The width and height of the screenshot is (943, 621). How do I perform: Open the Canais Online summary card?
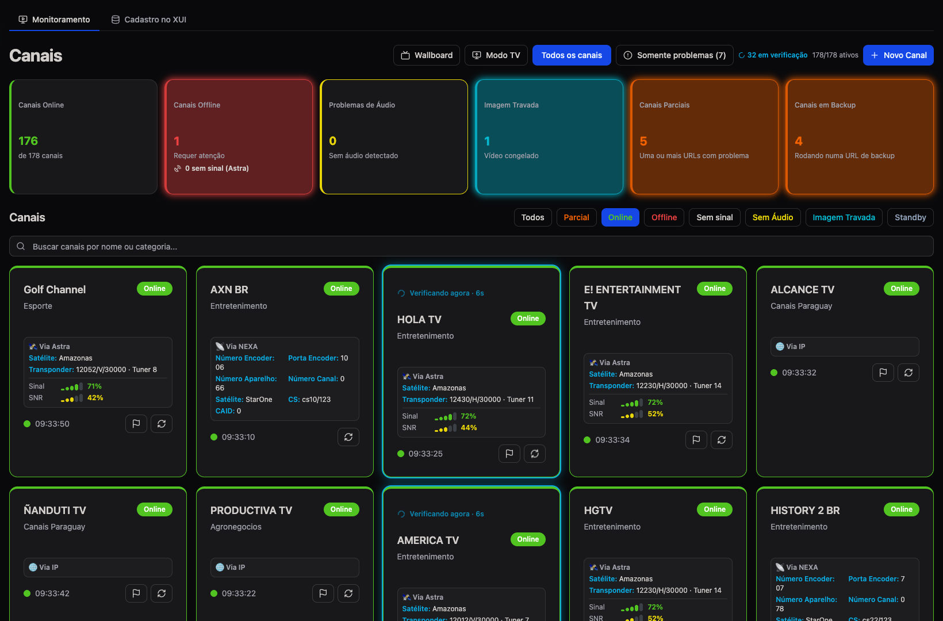tap(83, 137)
